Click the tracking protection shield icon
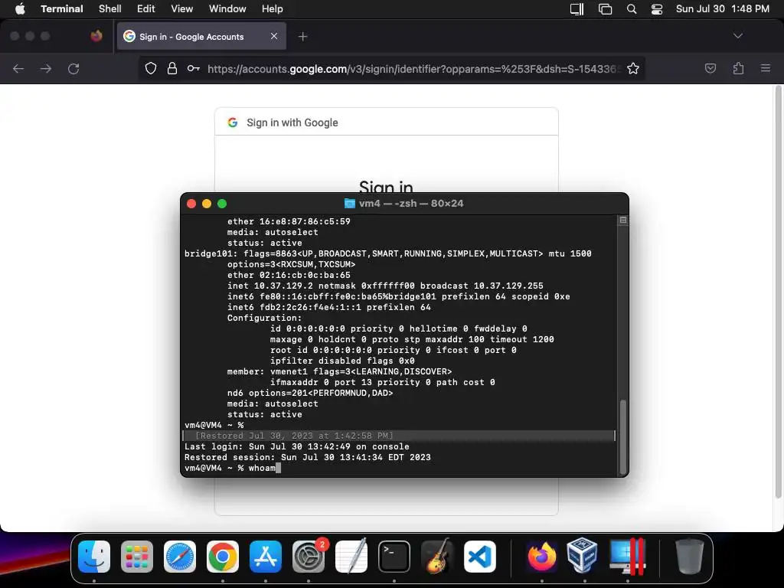Screen dimensions: 784x588 pos(151,68)
